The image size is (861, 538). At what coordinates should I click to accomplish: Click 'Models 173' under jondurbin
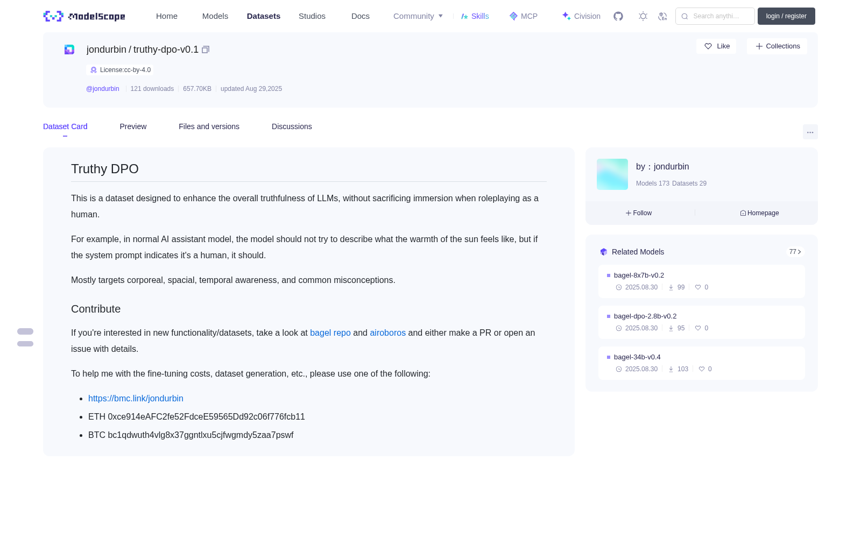(x=653, y=183)
